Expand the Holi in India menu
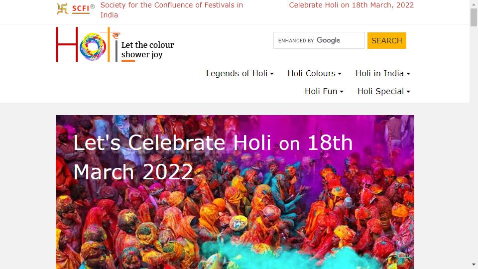The image size is (478, 269). tap(383, 74)
